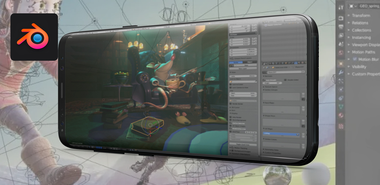This screenshot has width=380, height=185.
Task: Expand Geometry Data panel on phone screen
Action: click(x=263, y=149)
